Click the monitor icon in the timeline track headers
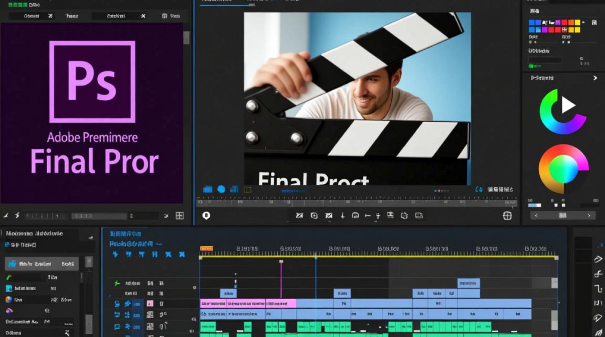The width and height of the screenshot is (605, 337). tap(117, 327)
